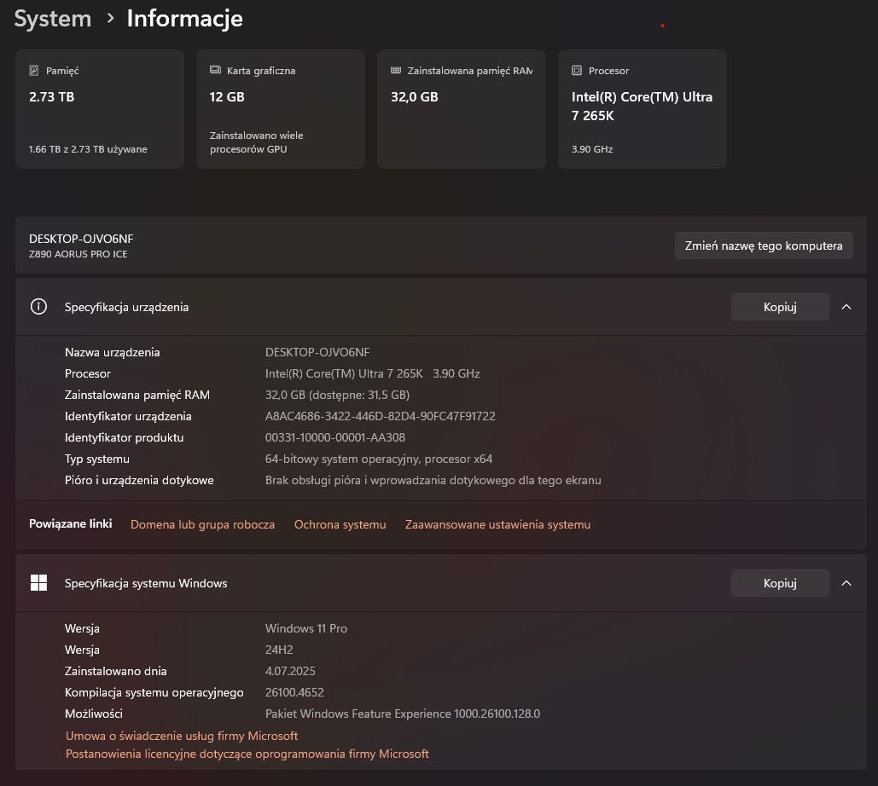The height and width of the screenshot is (786, 878).
Task: Select Pakiet Windows Feature Experience value
Action: coord(403,714)
